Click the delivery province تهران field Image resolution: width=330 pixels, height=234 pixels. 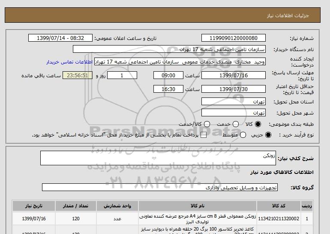pyautogui.click(x=234, y=101)
